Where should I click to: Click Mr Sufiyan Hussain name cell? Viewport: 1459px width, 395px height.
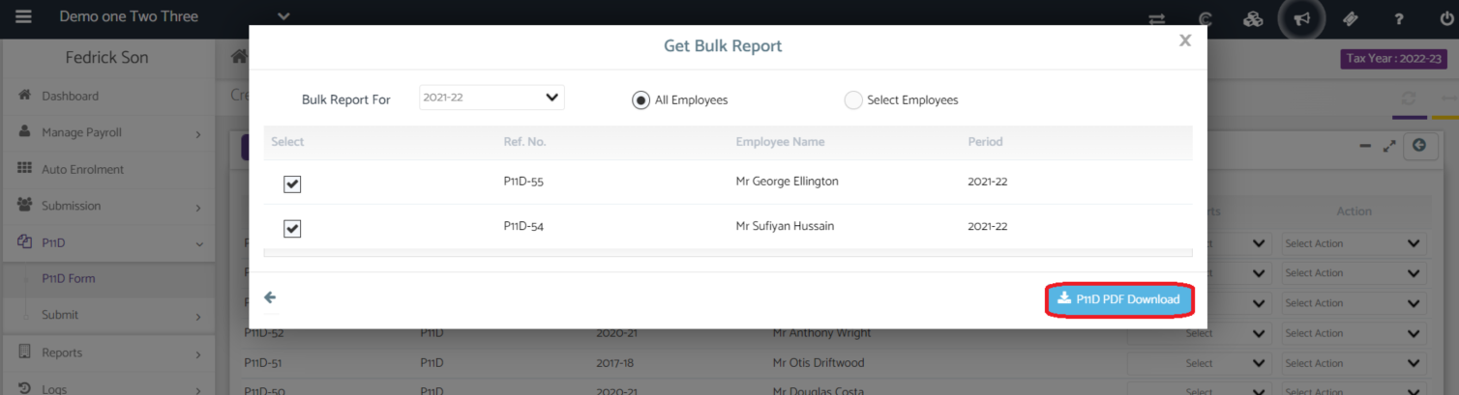coord(785,226)
